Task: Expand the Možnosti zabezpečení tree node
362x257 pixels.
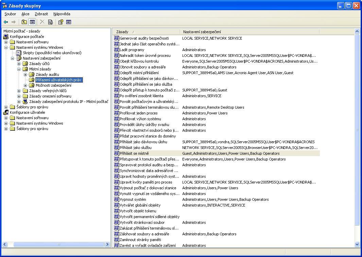Action: coord(25,85)
